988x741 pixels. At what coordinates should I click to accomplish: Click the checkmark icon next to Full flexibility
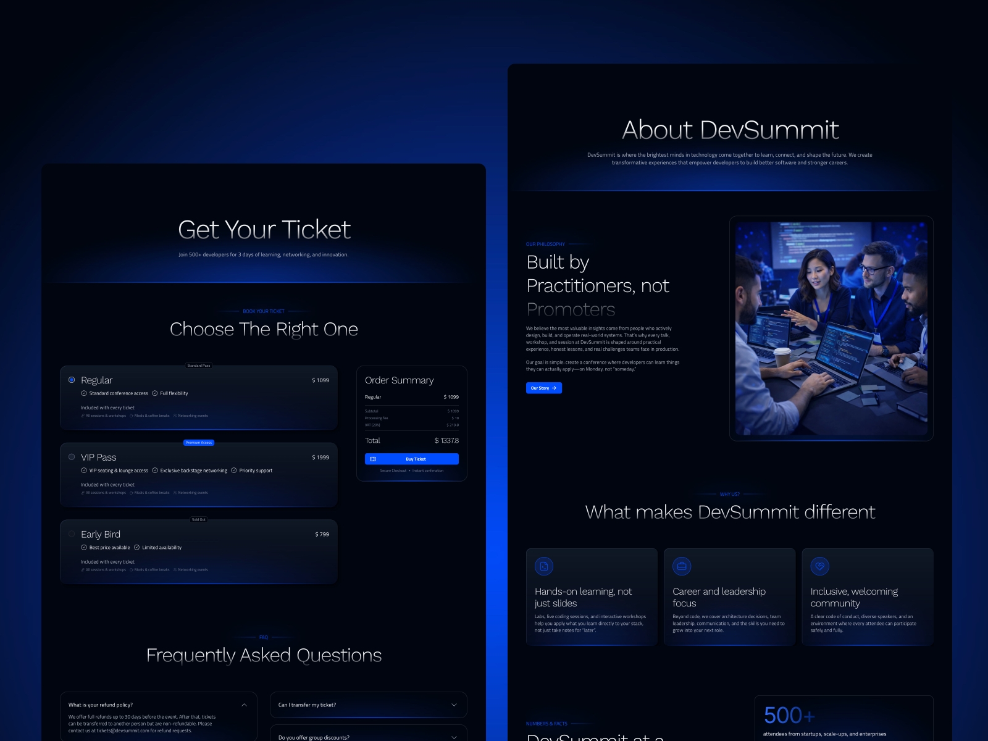pos(155,393)
